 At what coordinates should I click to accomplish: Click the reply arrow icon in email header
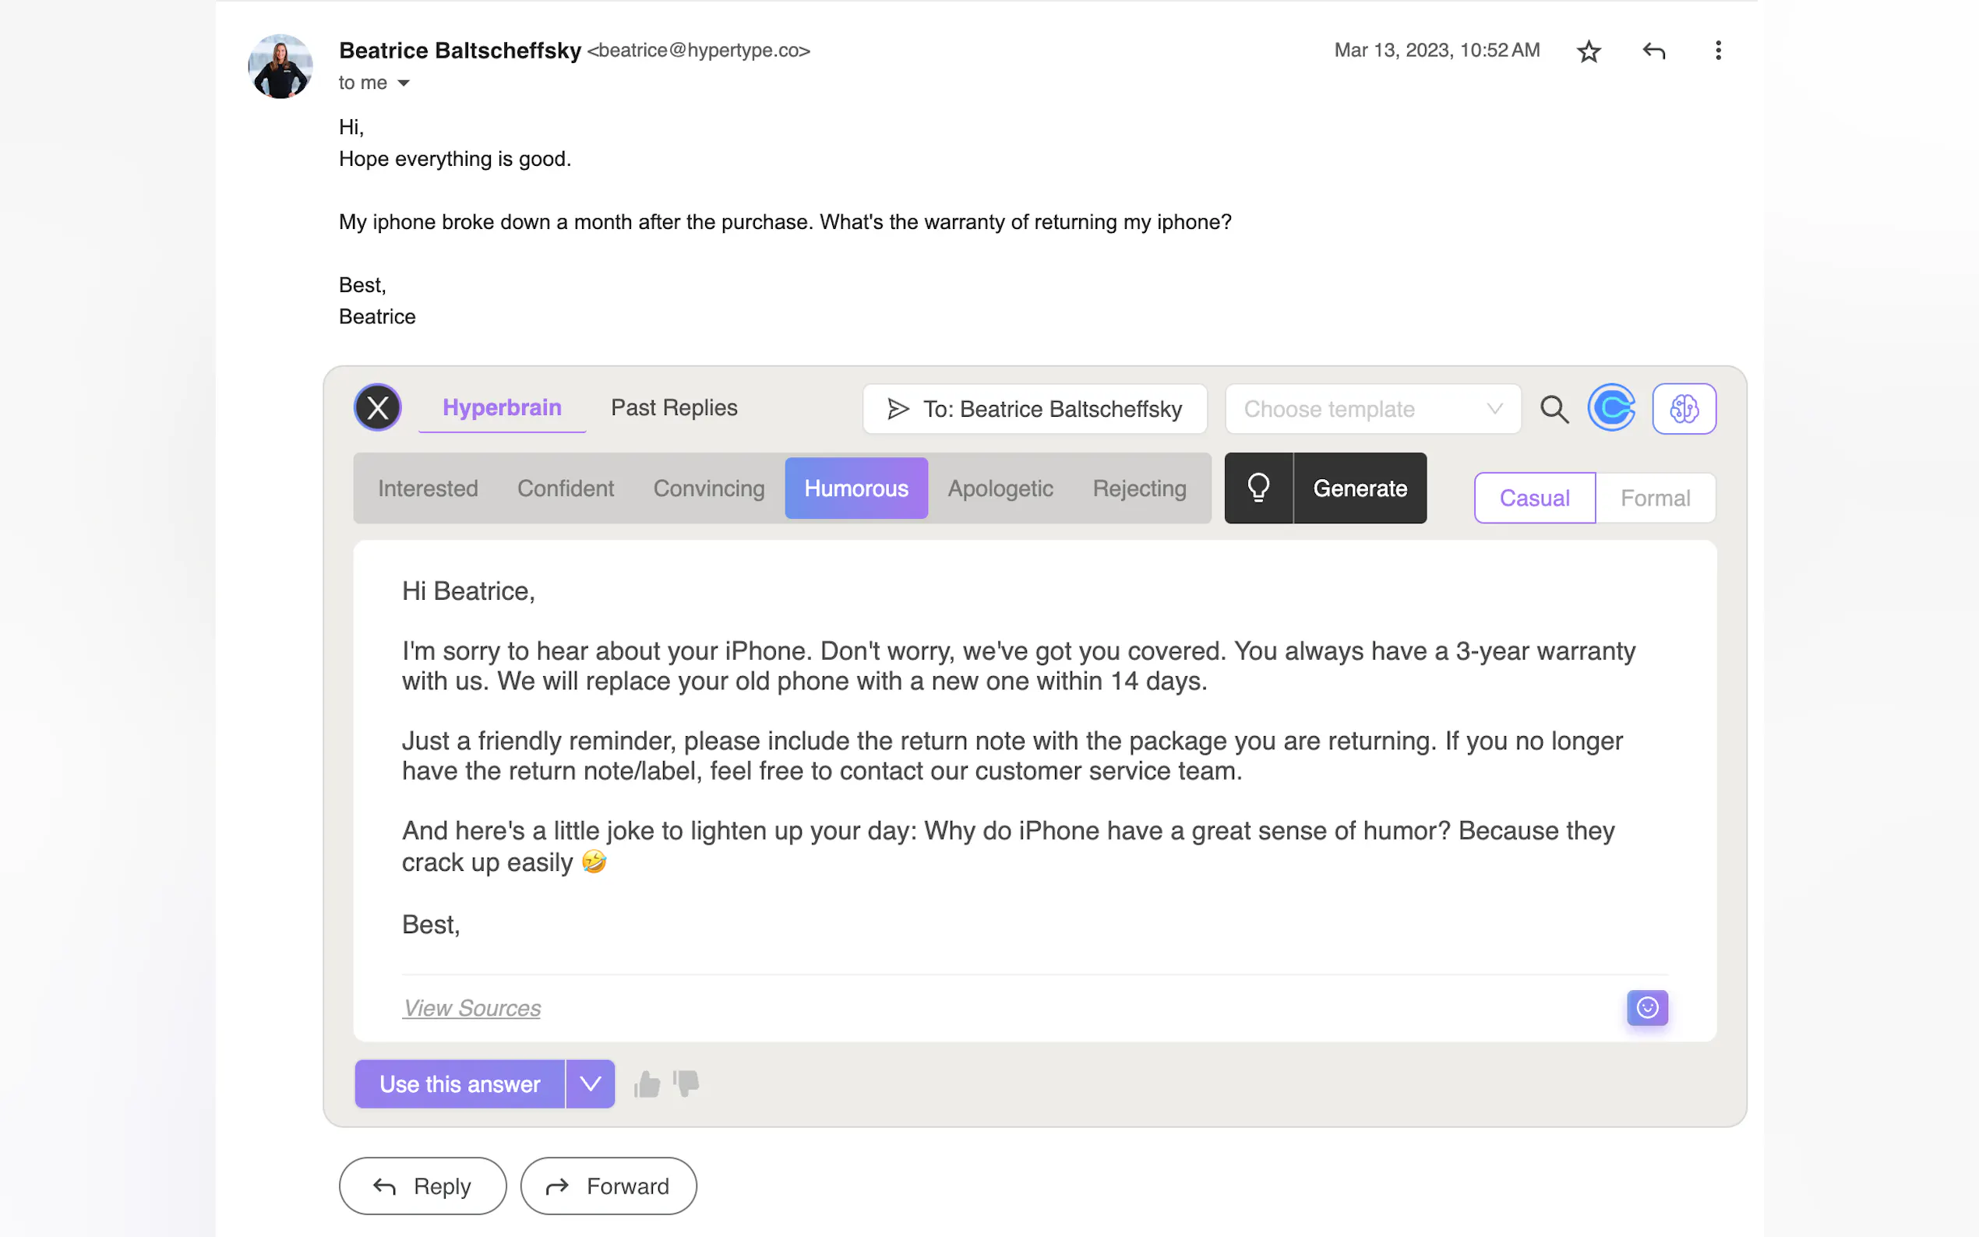point(1653,51)
